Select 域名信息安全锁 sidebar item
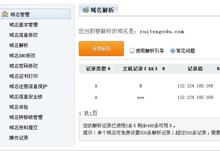This screenshot has height=151, width=220. [26, 97]
